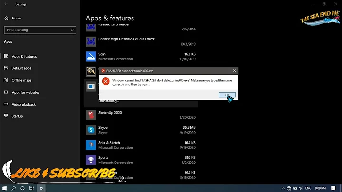Click the network globe tray icon
This screenshot has height=192, width=342.
(289, 188)
